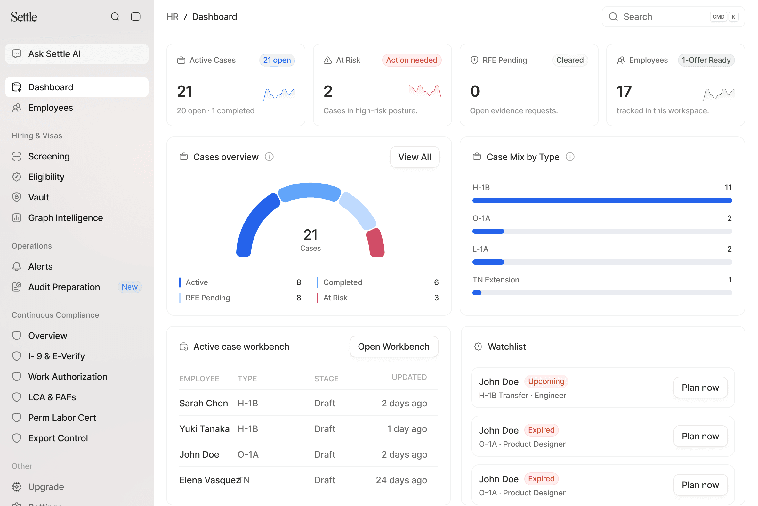Click the Screening scan icon
Screen dimensions: 758x506
[16, 156]
